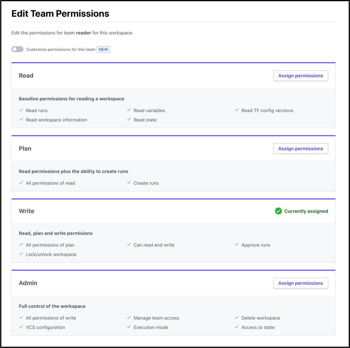
Task: Click checkmark beside Read runs
Action: coord(21,110)
